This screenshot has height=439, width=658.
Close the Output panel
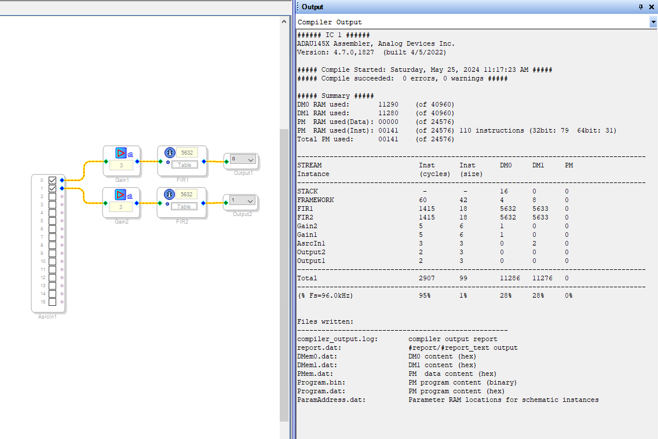652,7
